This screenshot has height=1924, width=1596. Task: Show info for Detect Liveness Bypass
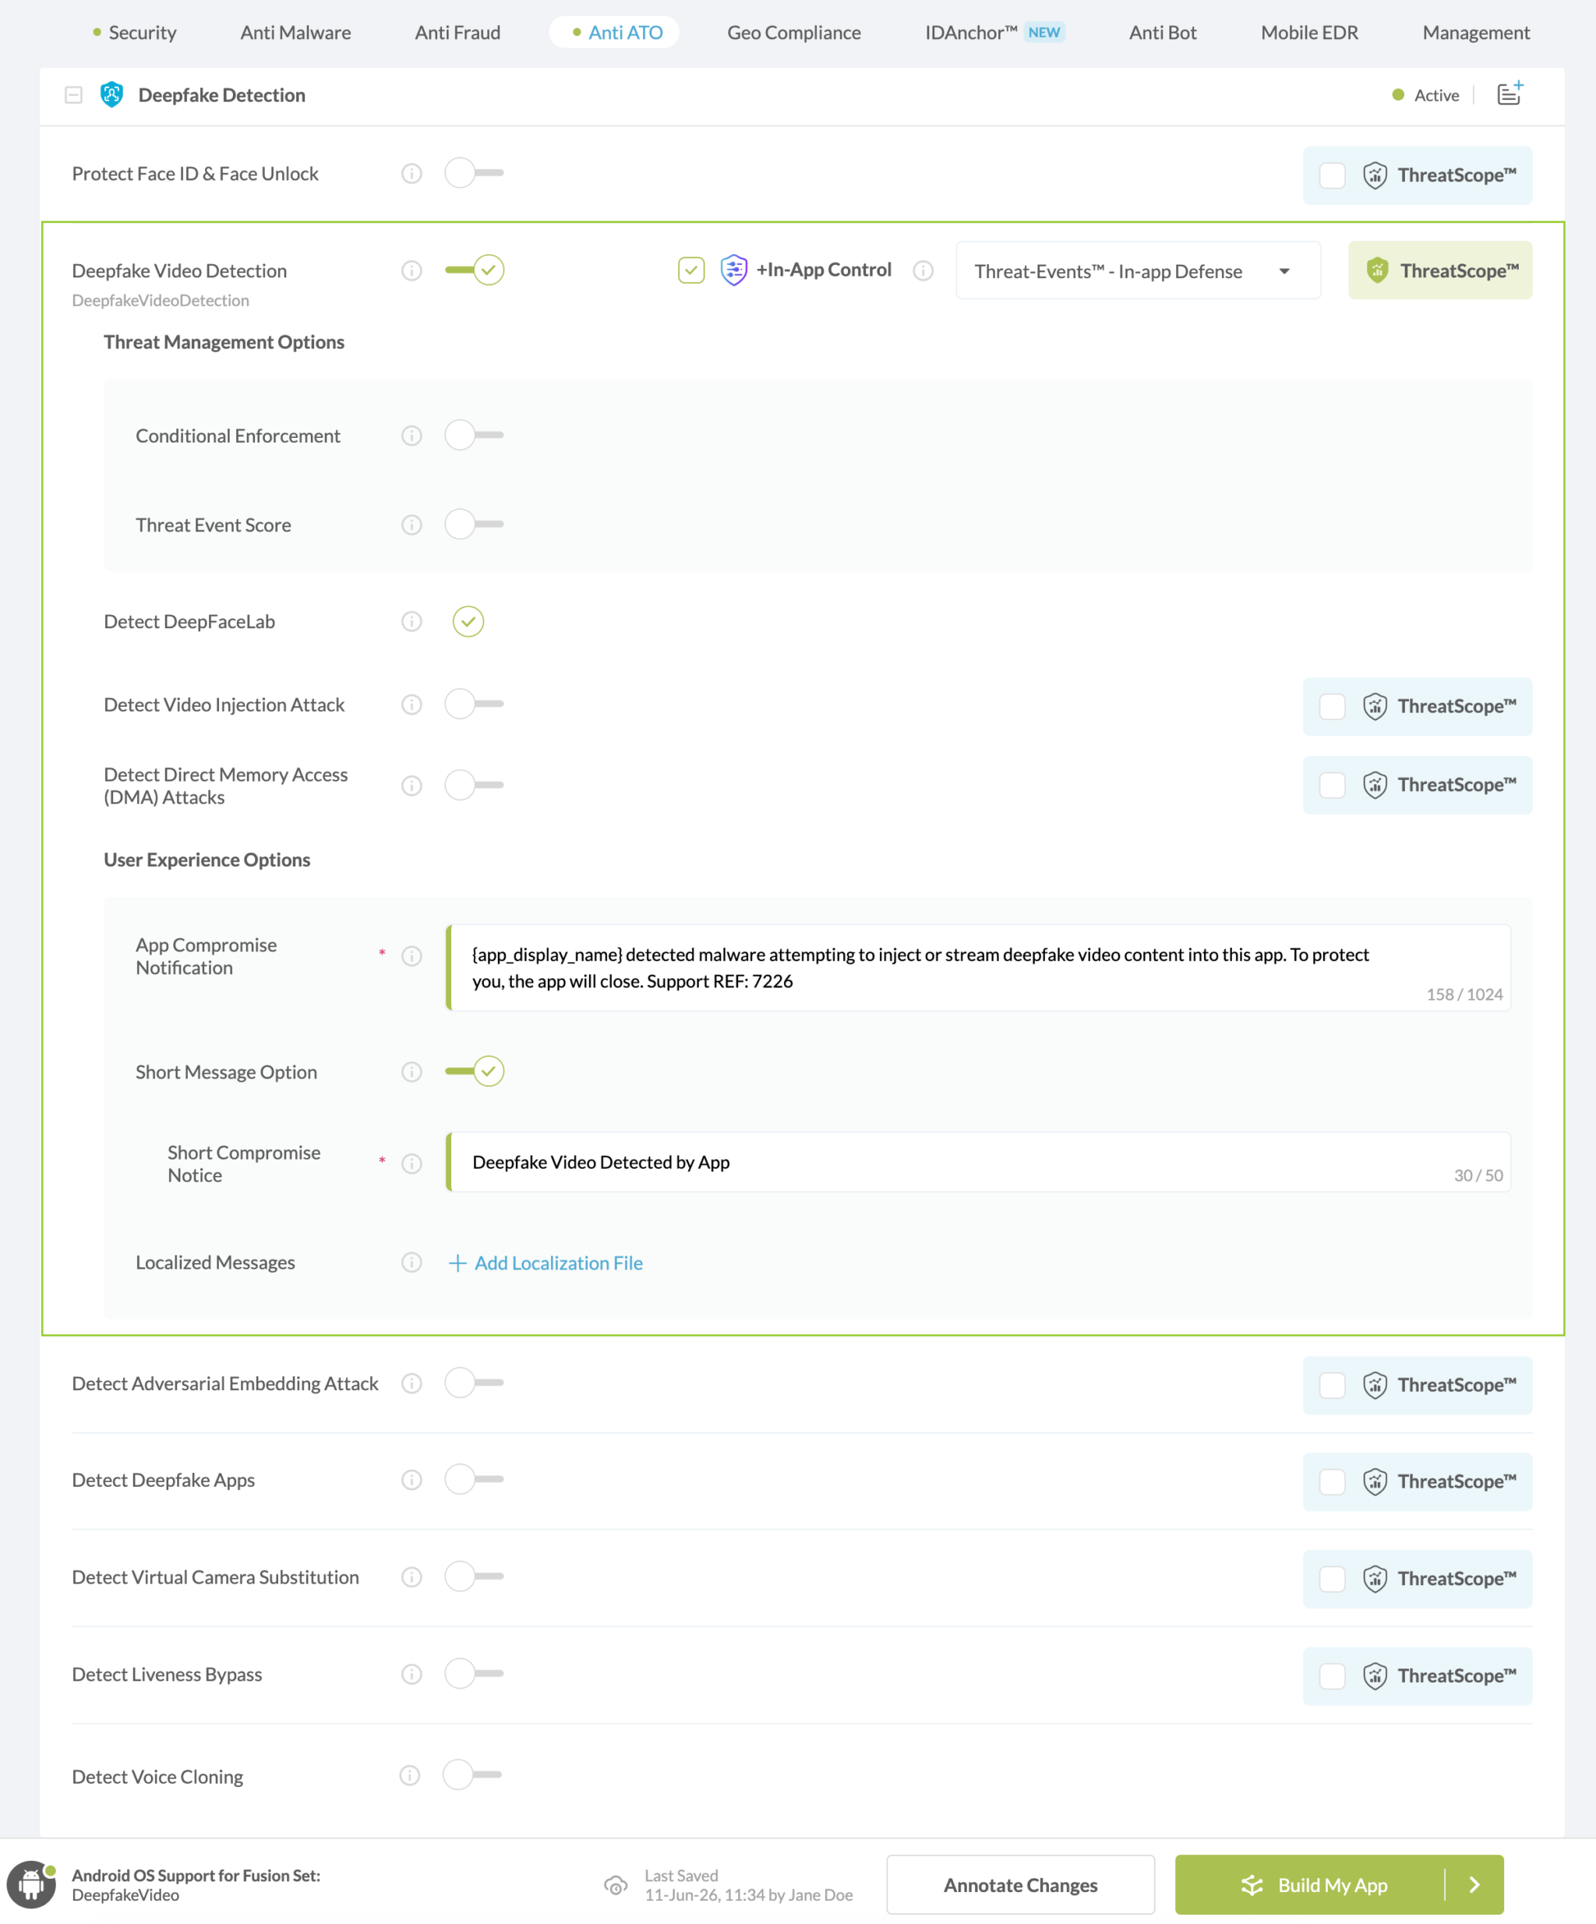click(411, 1675)
